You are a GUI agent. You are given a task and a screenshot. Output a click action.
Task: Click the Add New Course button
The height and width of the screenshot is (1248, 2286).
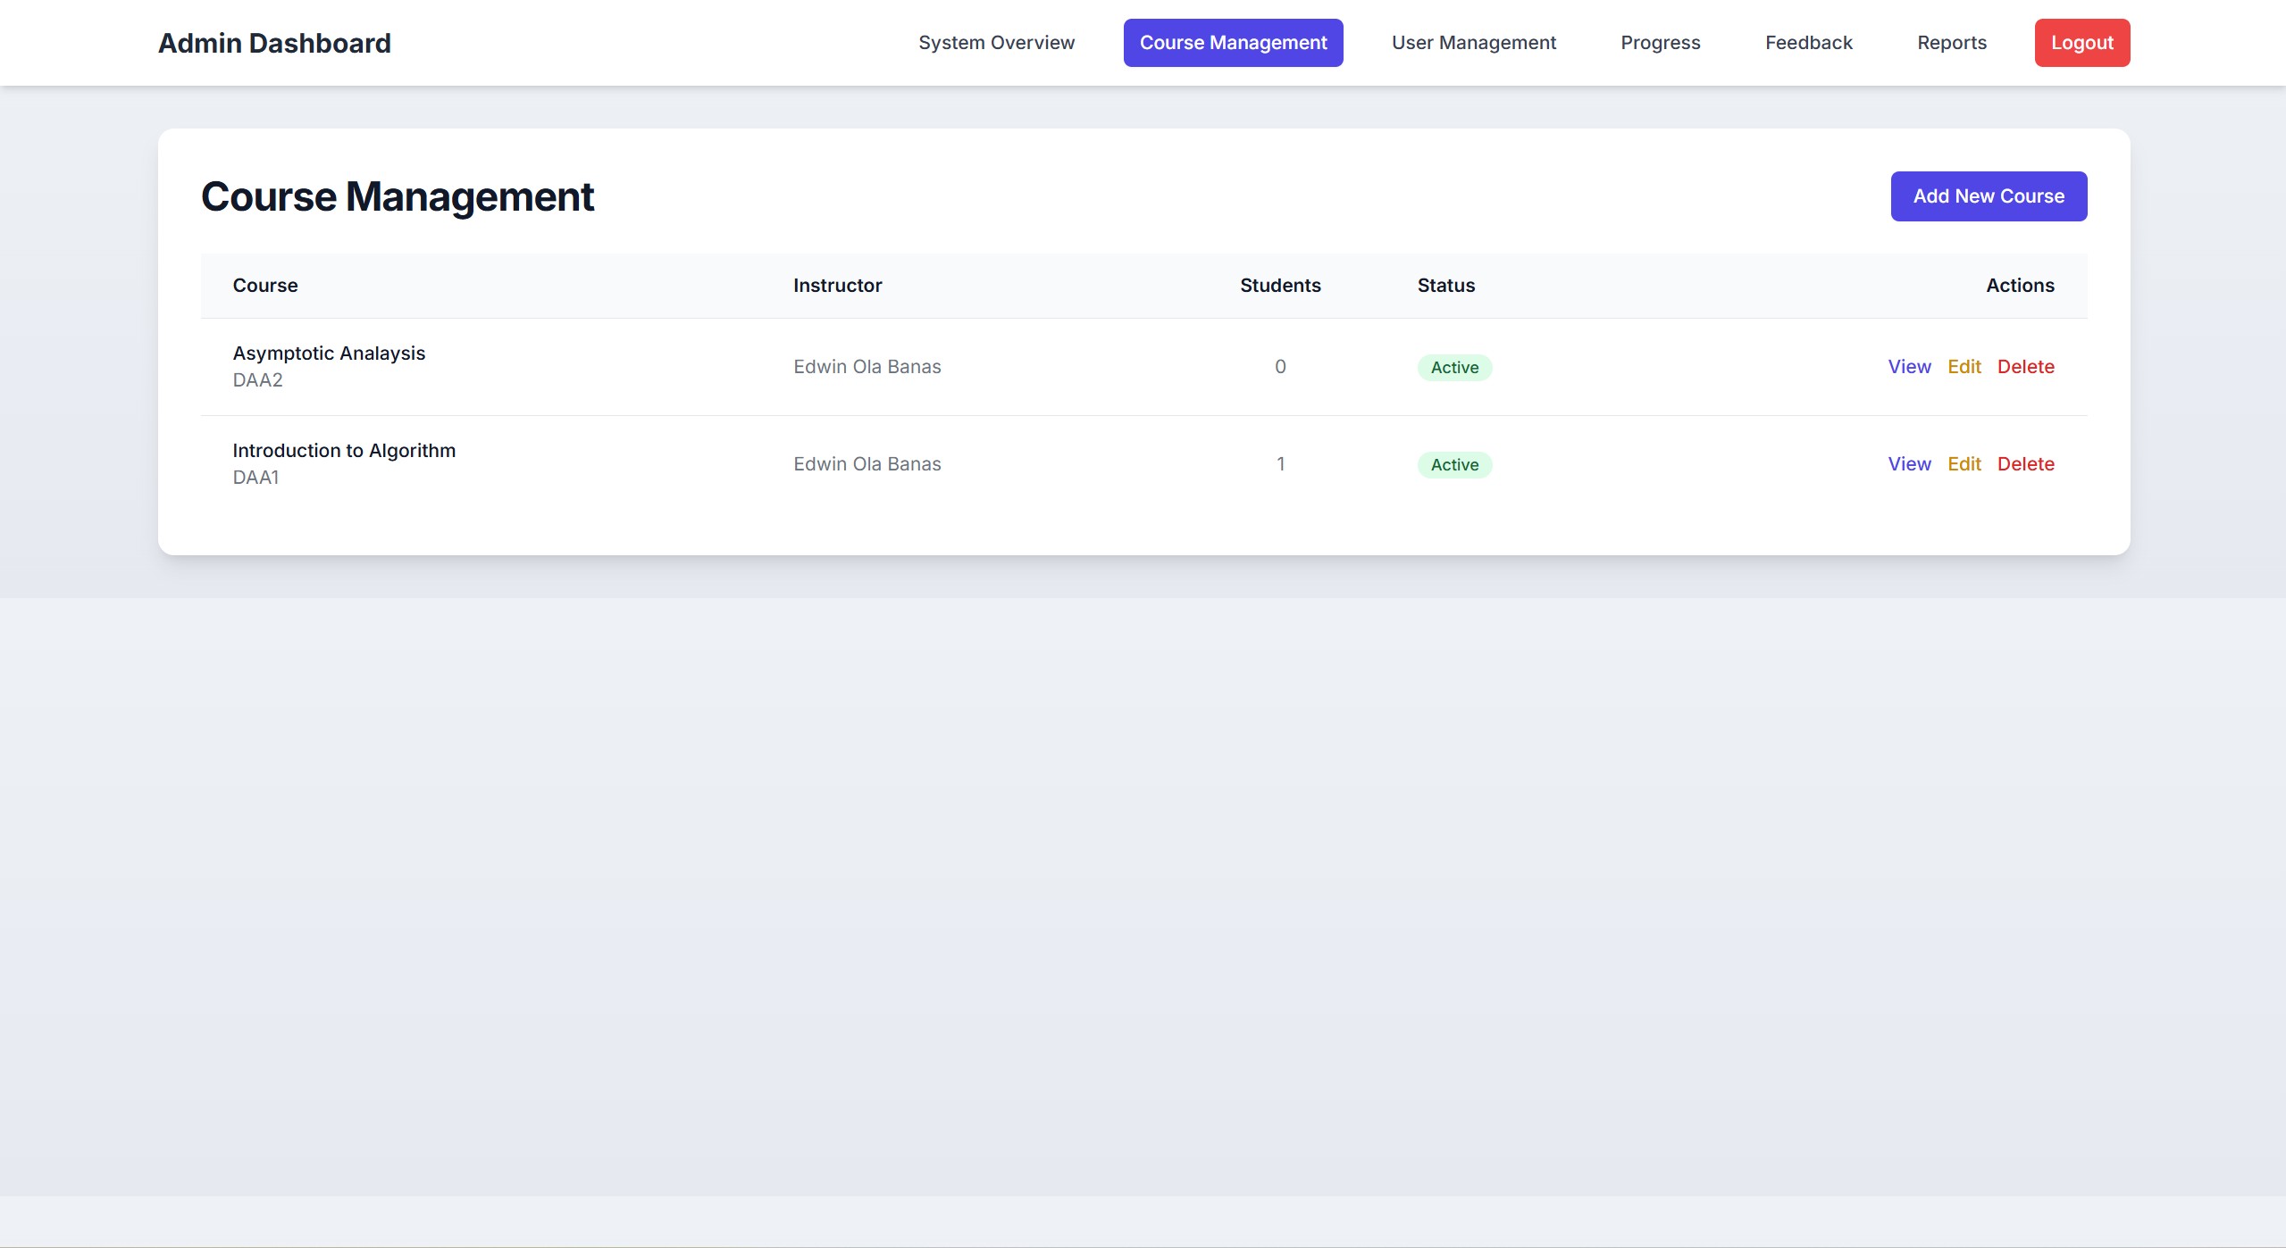click(1988, 196)
